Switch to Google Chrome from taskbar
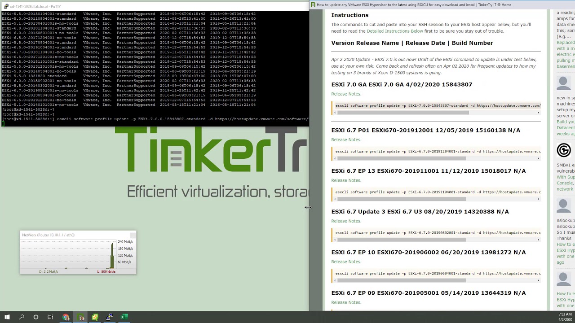Image resolution: width=575 pixels, height=323 pixels. 66,317
